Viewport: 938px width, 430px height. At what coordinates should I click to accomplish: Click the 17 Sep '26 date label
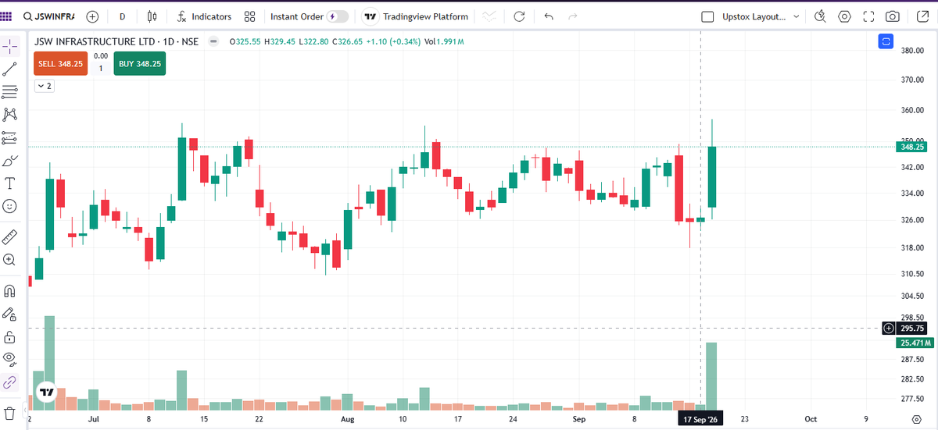pyautogui.click(x=700, y=419)
